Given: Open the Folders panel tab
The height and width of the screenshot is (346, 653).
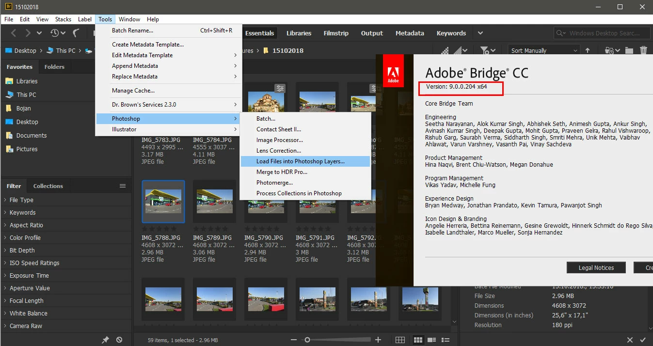Looking at the screenshot, I should (54, 67).
